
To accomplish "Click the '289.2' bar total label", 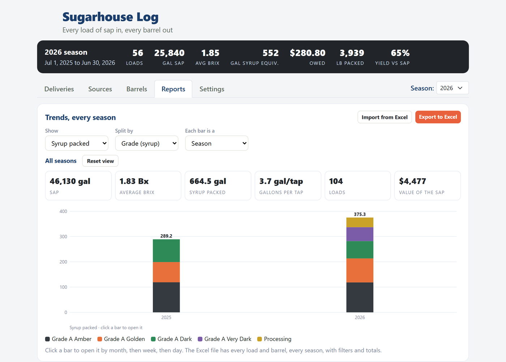I will tap(166, 236).
